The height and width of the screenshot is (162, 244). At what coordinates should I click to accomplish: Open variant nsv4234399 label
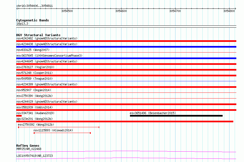click(47, 84)
